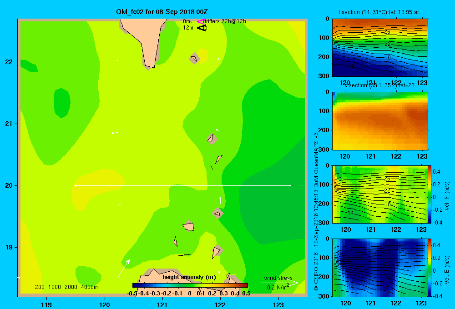This screenshot has width=455, height=309.
Task: Click latitude label 22 on the main map
Action: [9, 62]
